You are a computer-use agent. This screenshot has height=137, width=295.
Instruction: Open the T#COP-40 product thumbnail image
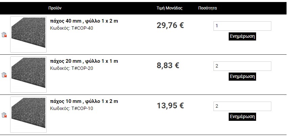[28, 34]
